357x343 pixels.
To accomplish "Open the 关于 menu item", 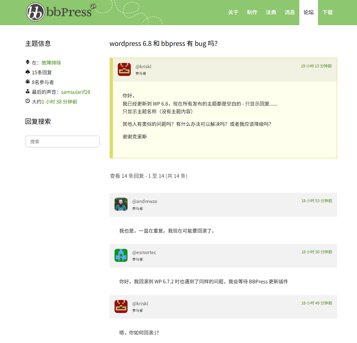I will [x=233, y=13].
